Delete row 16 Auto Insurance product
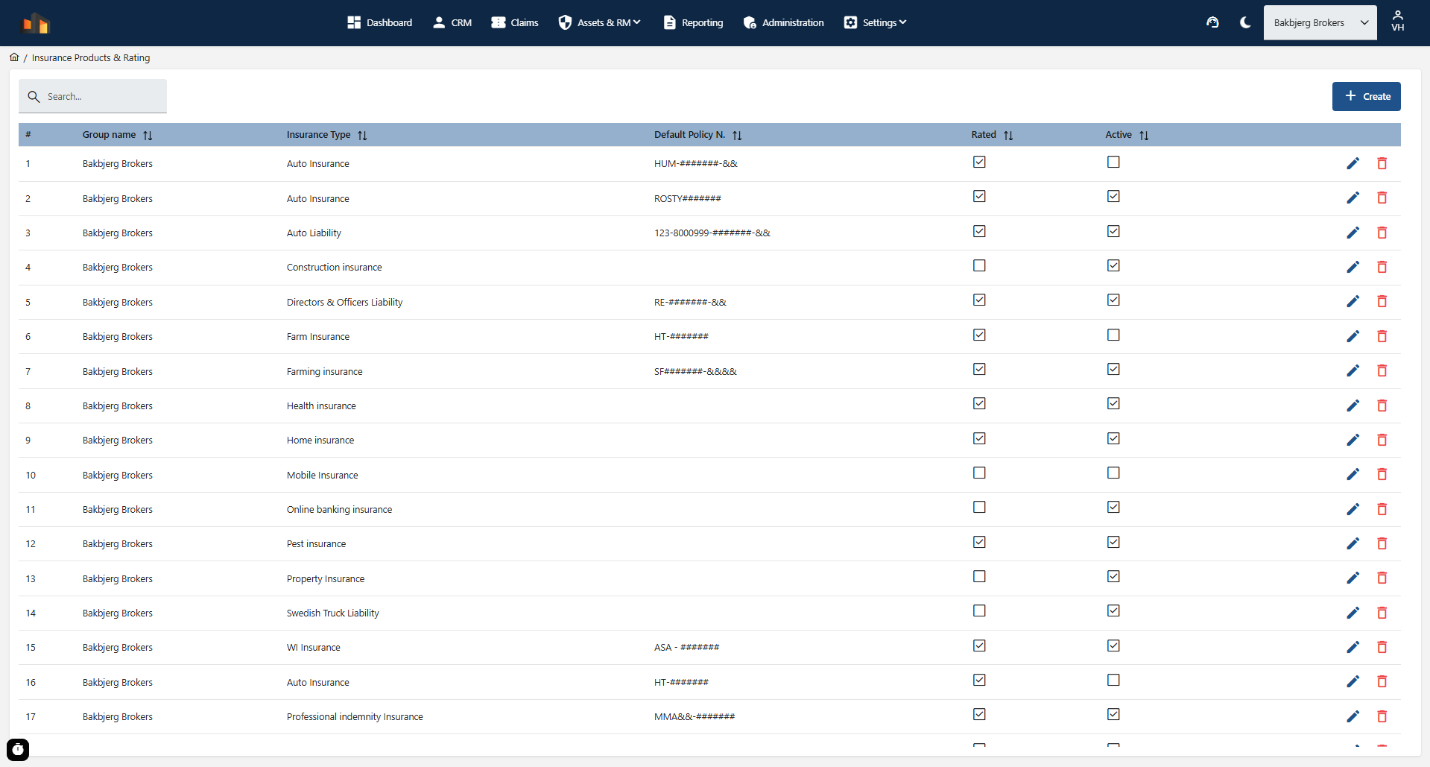Image resolution: width=1430 pixels, height=767 pixels. pos(1382,681)
